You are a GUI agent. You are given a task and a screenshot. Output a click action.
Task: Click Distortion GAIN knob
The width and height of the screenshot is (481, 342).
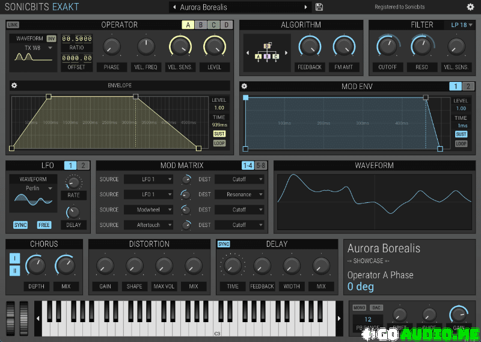(x=105, y=266)
